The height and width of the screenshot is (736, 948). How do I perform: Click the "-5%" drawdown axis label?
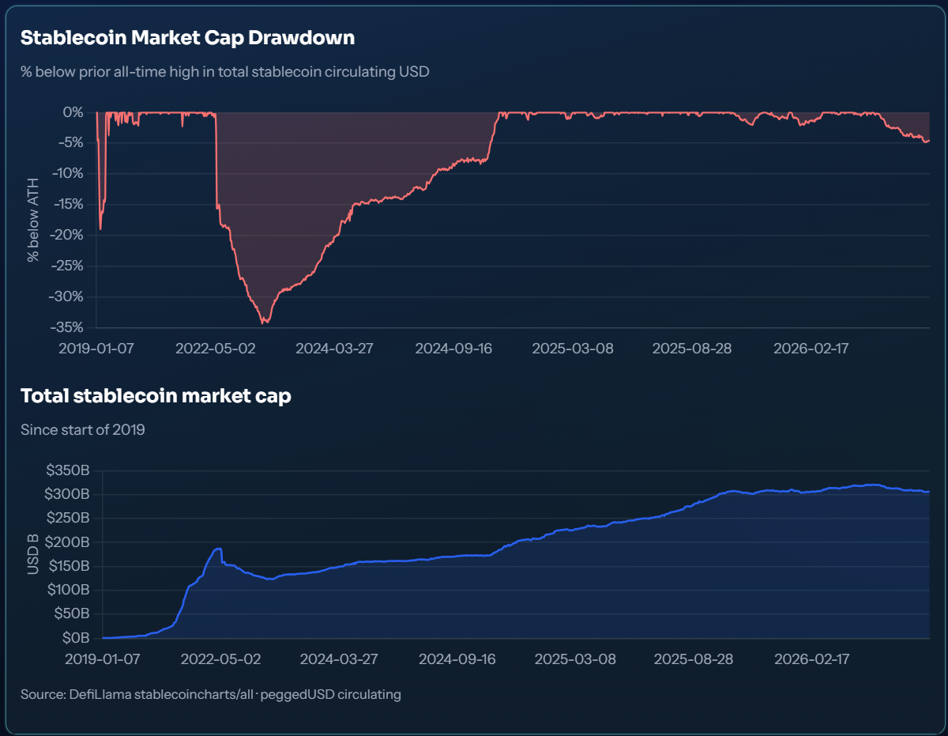pos(70,143)
